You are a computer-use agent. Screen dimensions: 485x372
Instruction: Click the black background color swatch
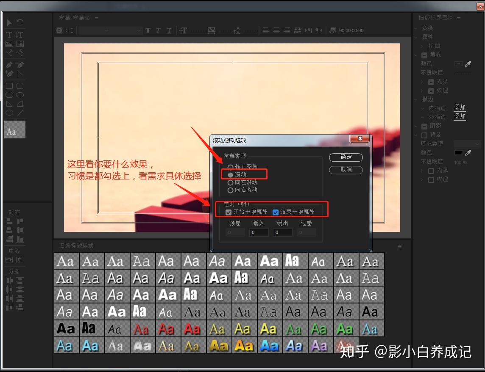click(x=458, y=152)
